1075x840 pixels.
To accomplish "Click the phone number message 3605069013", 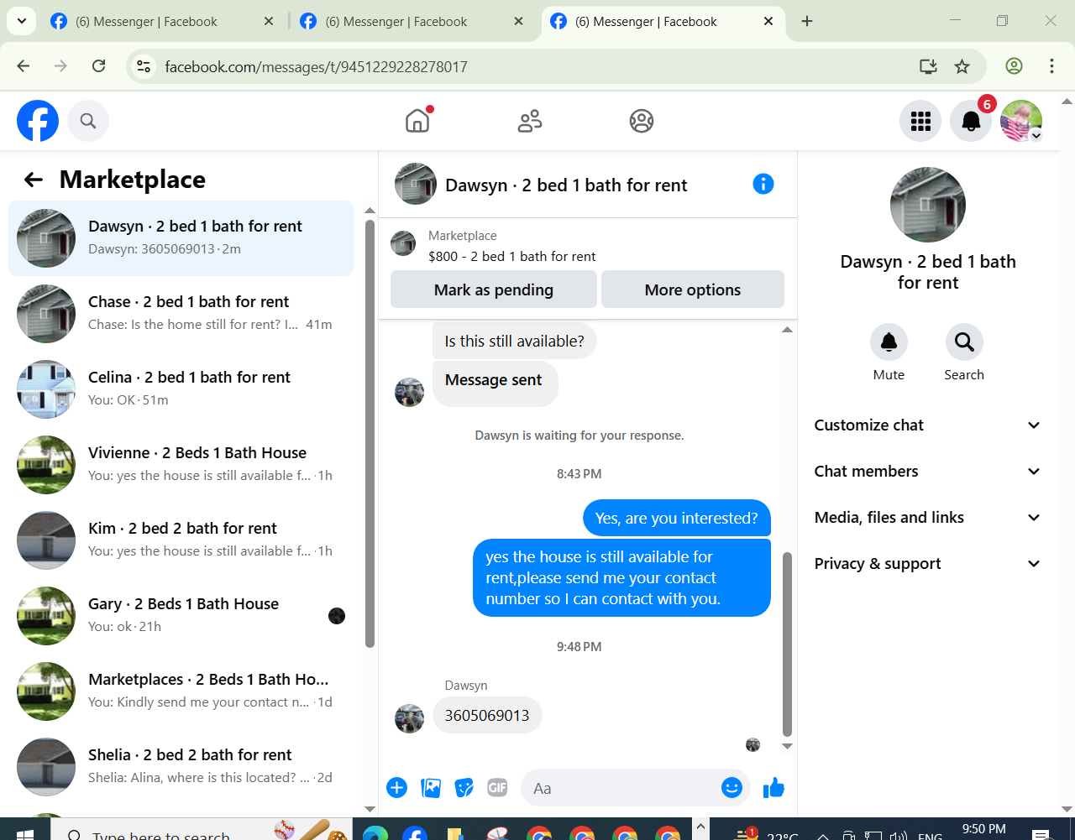I will (x=487, y=715).
